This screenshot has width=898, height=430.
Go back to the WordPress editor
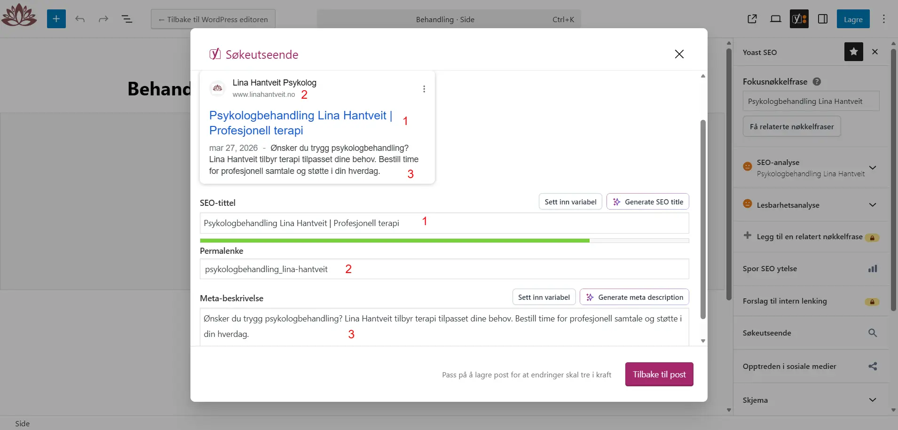(213, 19)
